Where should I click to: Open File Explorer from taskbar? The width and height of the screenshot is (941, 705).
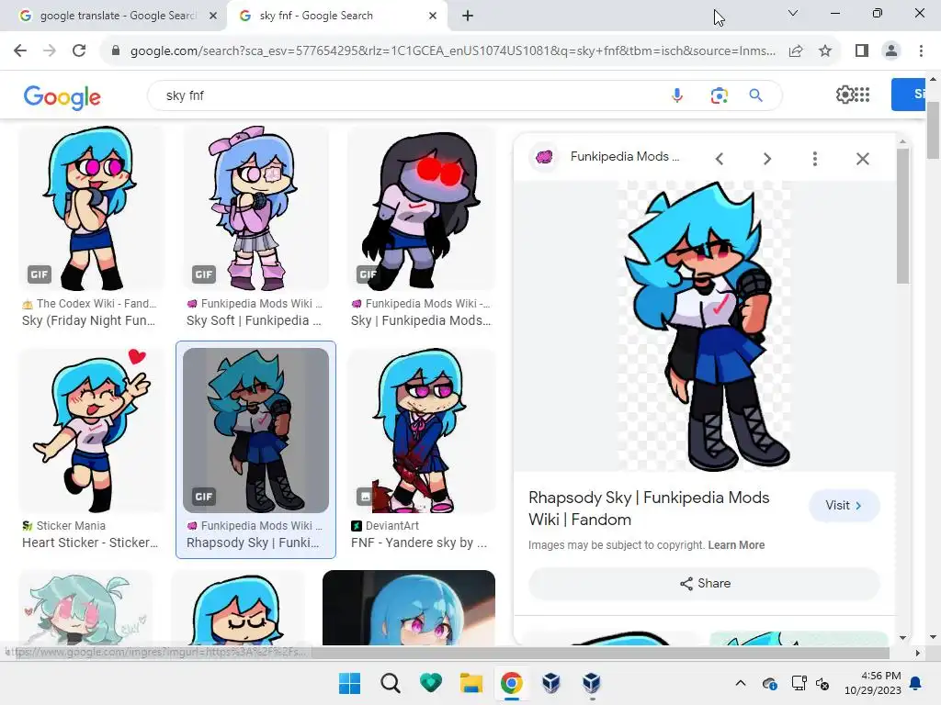pos(471,683)
